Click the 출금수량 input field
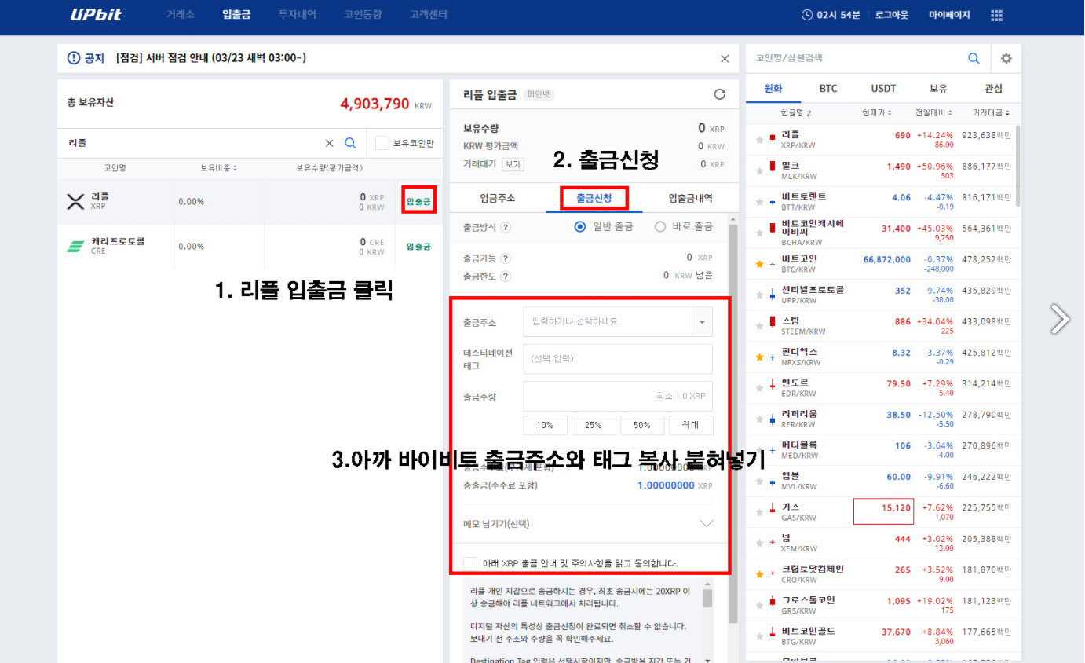The image size is (1085, 663). coord(618,396)
